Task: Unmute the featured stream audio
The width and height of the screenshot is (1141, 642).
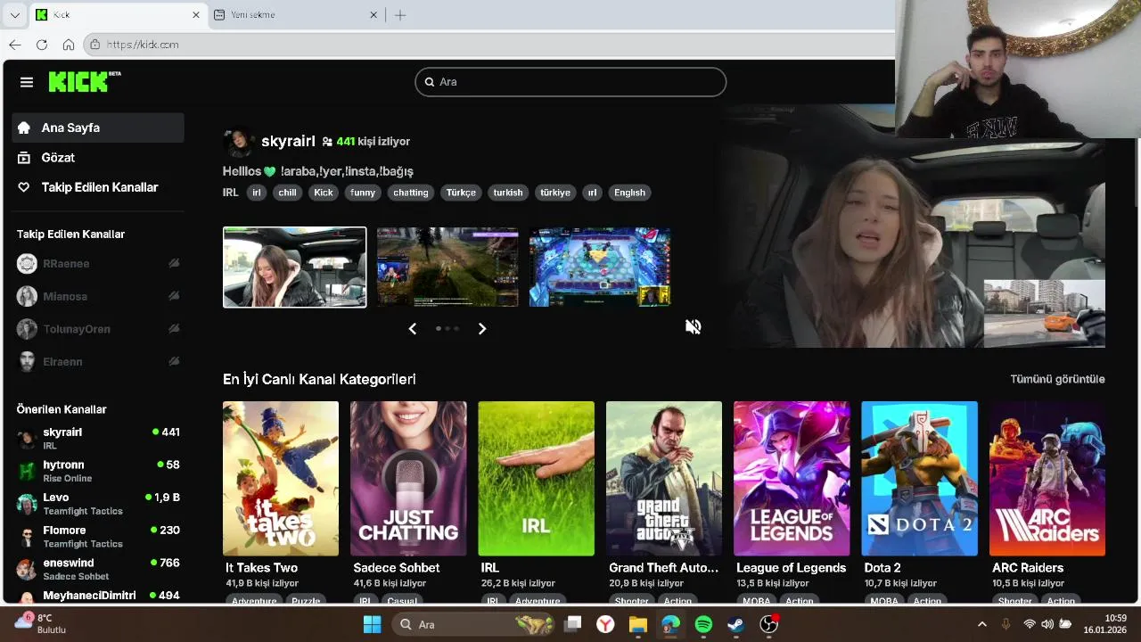Action: coord(693,327)
